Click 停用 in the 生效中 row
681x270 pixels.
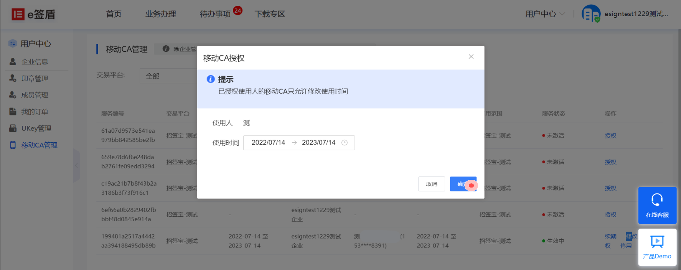point(626,246)
